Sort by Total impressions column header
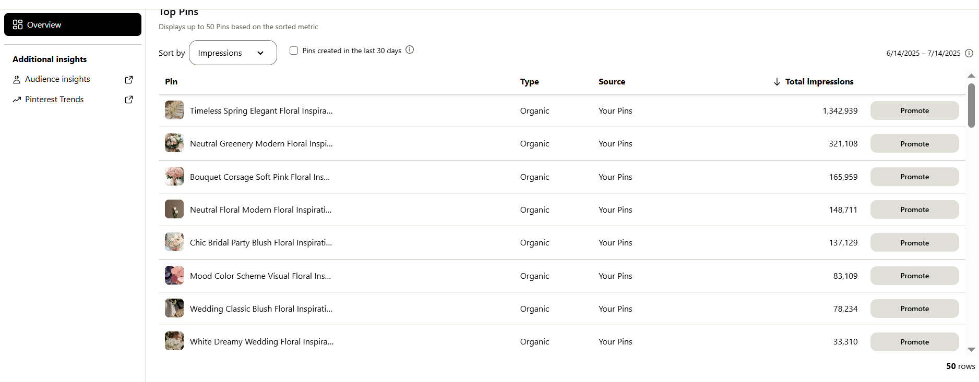The width and height of the screenshot is (979, 382). [819, 82]
